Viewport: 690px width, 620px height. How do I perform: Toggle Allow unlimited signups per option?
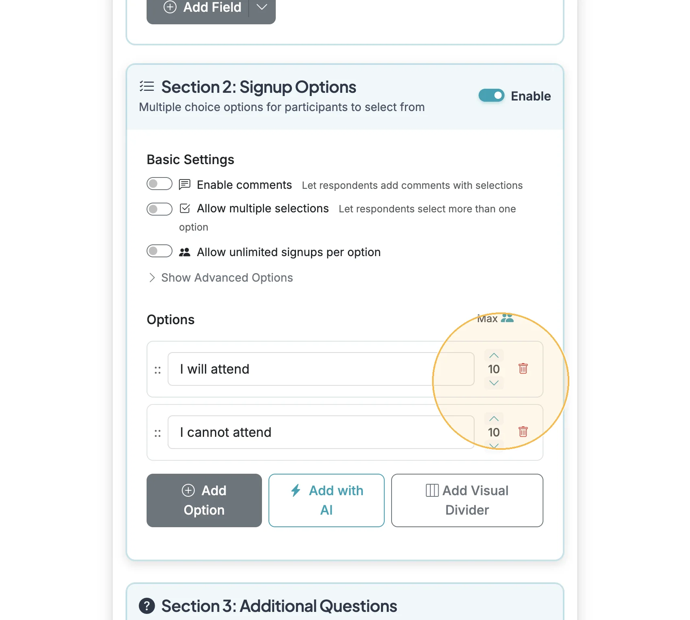[160, 251]
